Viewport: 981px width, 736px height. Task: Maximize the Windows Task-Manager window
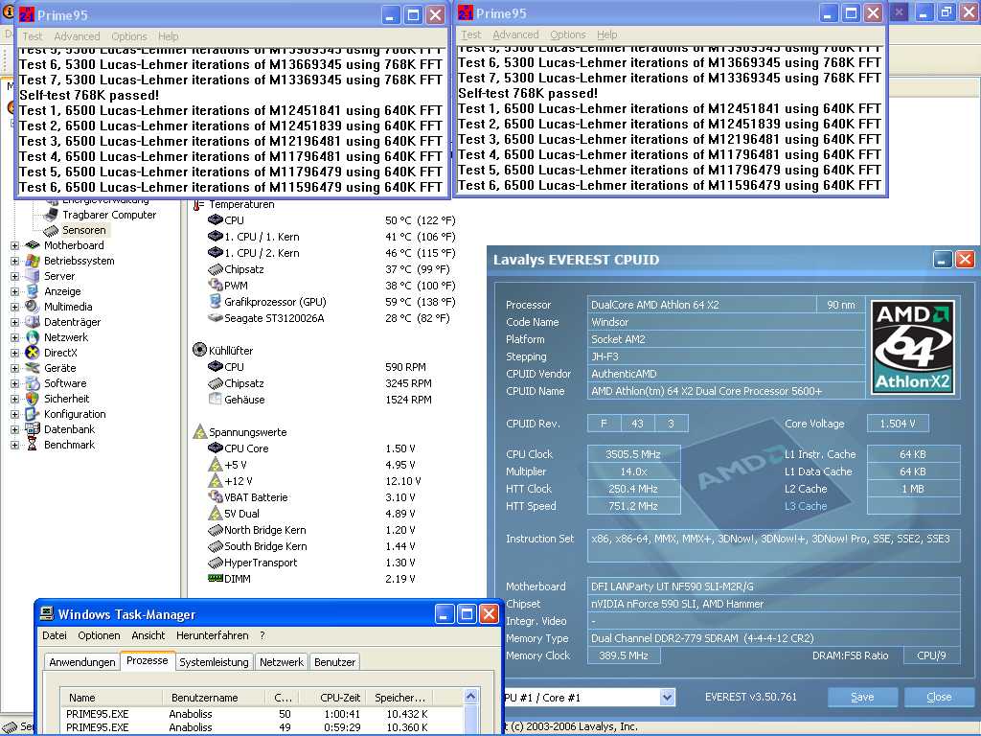(x=467, y=614)
